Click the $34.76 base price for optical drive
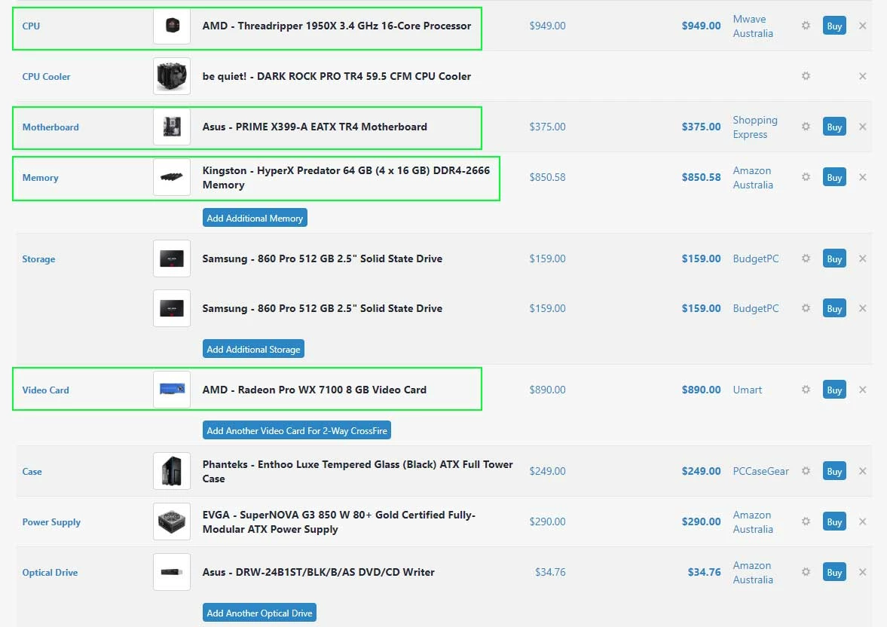The image size is (887, 627). click(550, 571)
